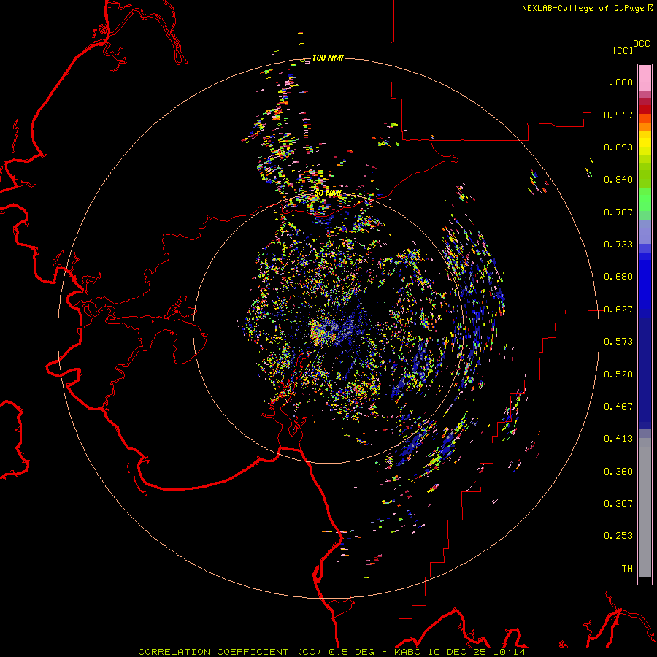Click the 0.467 color scale value
The image size is (657, 657).
point(618,407)
